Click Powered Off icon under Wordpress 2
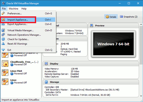Viewport: 143px width, 102px height. point(12,56)
